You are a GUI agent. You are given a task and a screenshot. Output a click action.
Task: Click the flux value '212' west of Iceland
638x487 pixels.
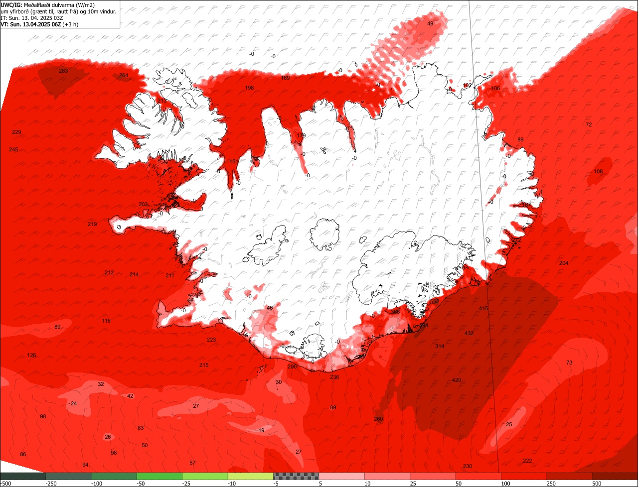[x=109, y=272]
